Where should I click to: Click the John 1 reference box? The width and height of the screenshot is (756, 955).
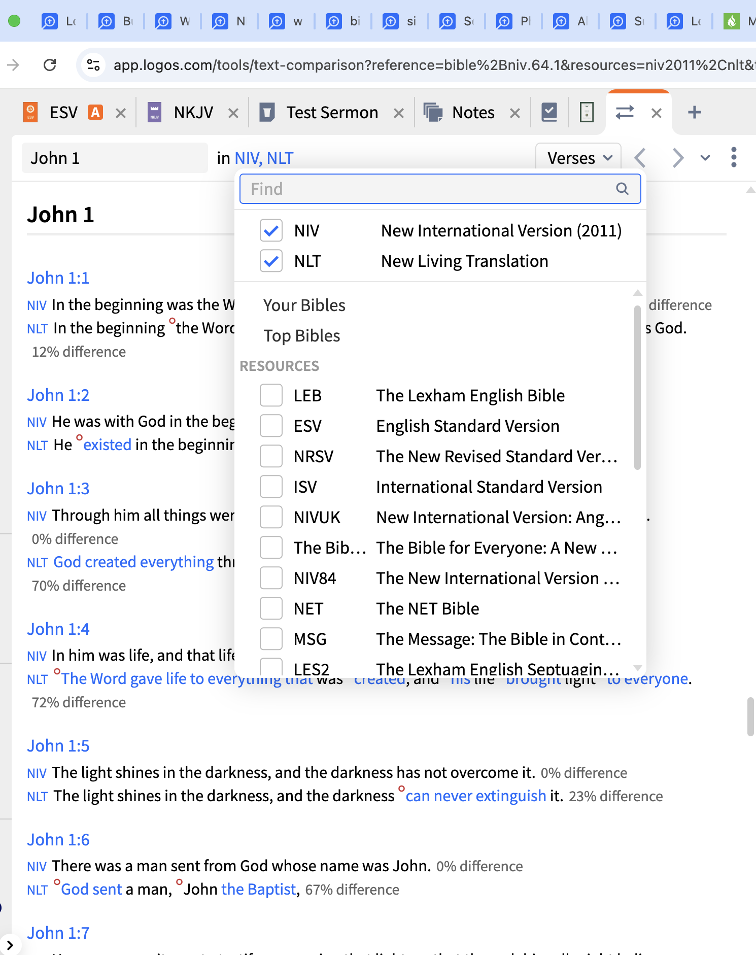point(115,158)
